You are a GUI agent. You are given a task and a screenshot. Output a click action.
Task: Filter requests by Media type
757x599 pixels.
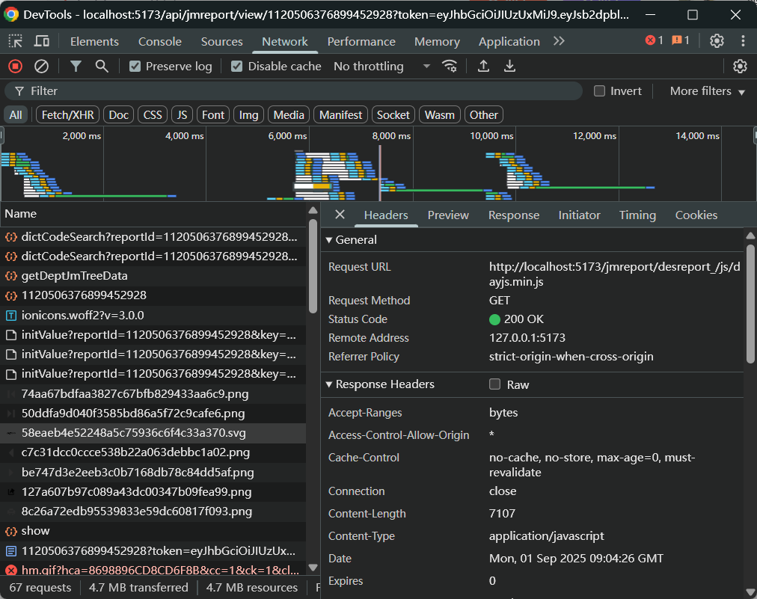click(x=289, y=115)
